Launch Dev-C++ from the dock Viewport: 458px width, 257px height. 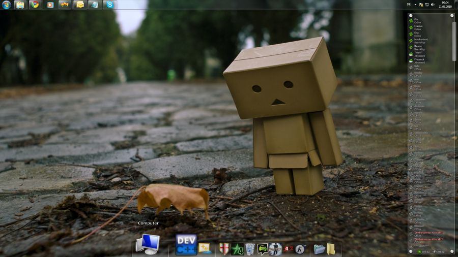pyautogui.click(x=186, y=245)
